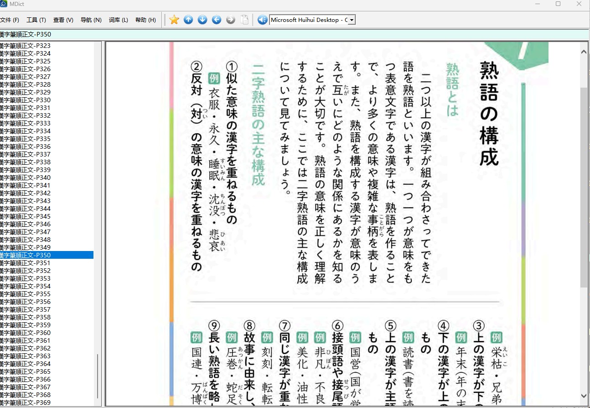Open the 词库 (L) menu
Screen dimensions: 590x408
(x=118, y=20)
